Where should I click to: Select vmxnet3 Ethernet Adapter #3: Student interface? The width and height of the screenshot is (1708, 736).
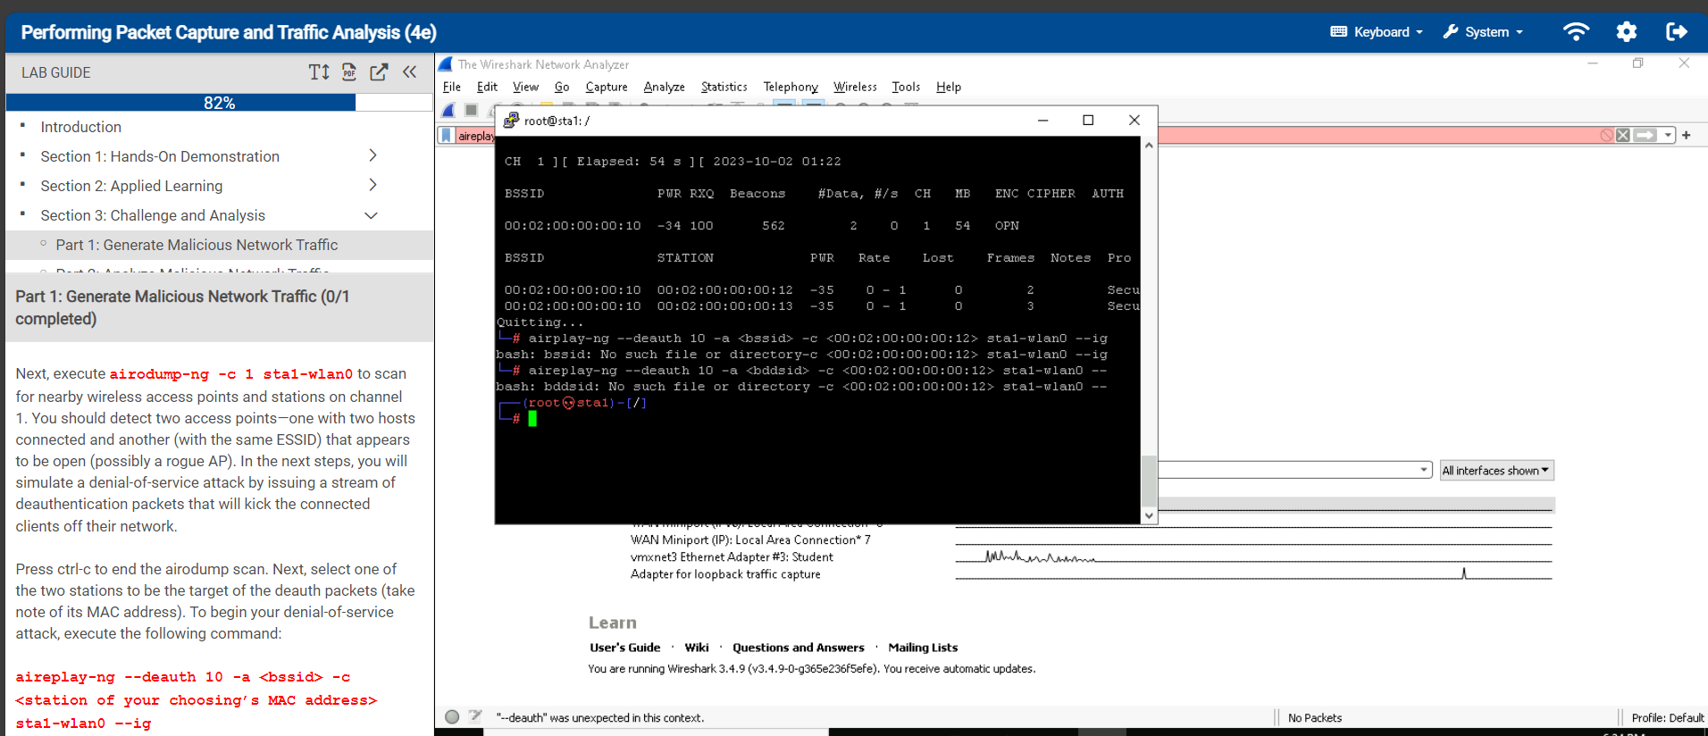[x=732, y=556]
